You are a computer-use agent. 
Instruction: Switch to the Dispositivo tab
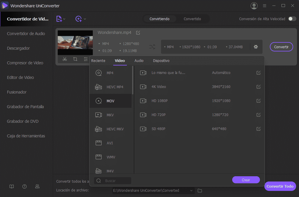point(161,61)
